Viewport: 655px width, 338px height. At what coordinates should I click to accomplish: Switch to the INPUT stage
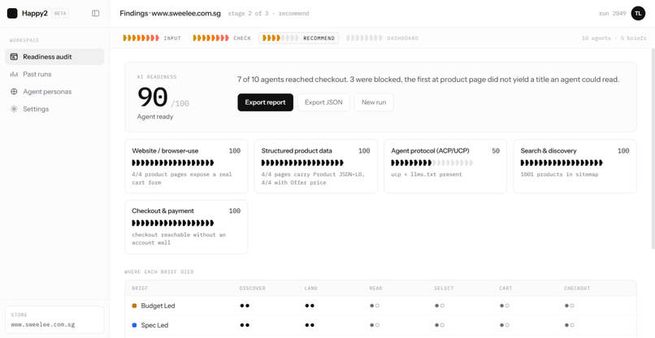pos(152,38)
